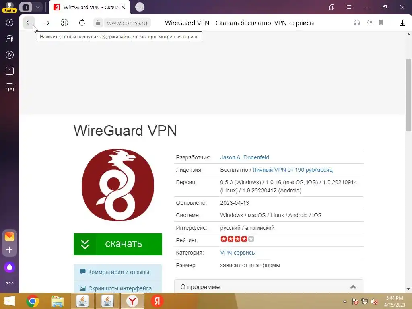Open network status tray icon

(365, 301)
